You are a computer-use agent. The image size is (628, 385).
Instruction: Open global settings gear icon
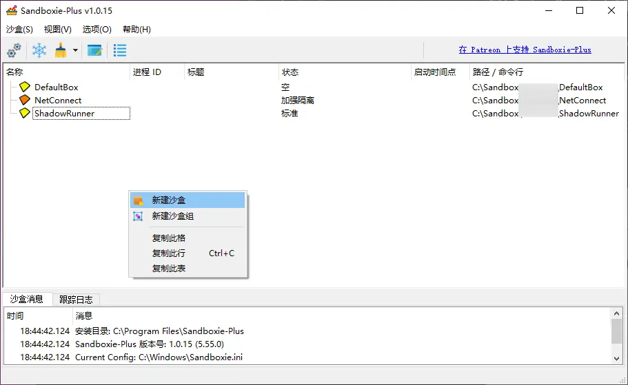[x=14, y=50]
